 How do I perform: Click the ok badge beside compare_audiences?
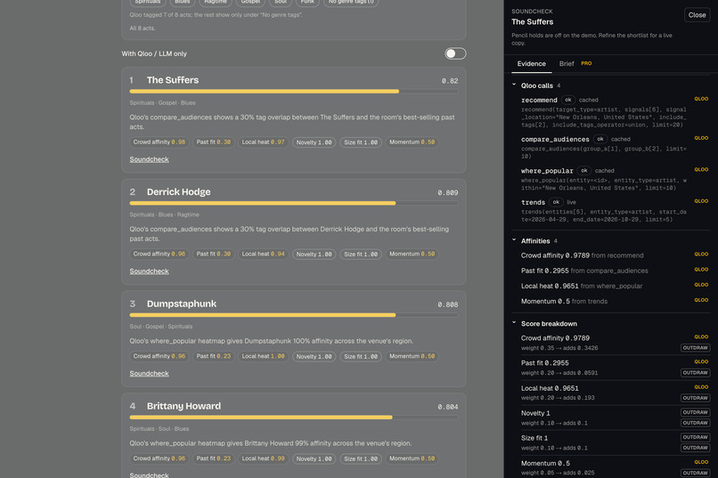(600, 139)
